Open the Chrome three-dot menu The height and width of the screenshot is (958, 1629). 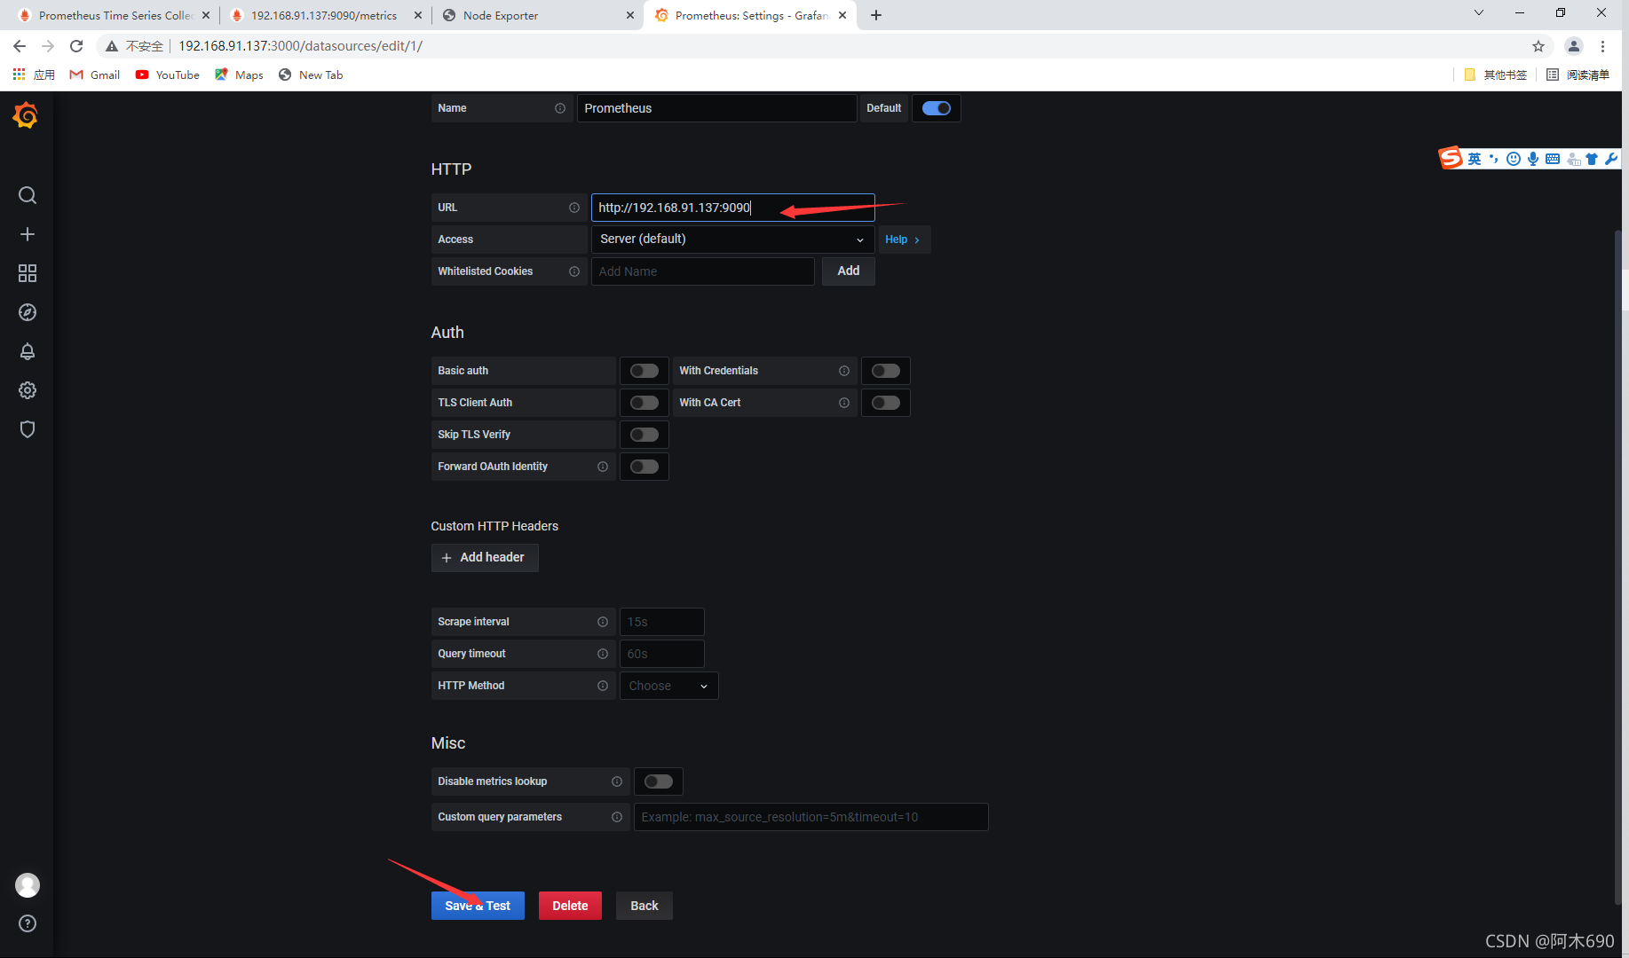click(x=1603, y=46)
